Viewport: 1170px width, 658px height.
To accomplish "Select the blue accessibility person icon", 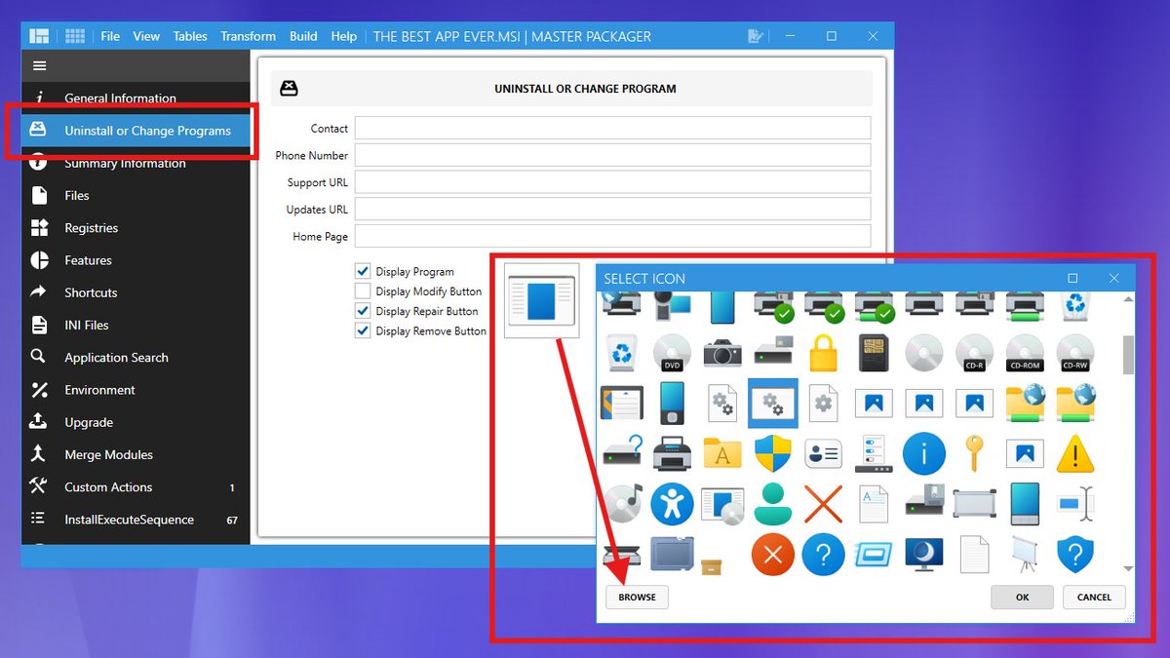I will click(x=672, y=504).
